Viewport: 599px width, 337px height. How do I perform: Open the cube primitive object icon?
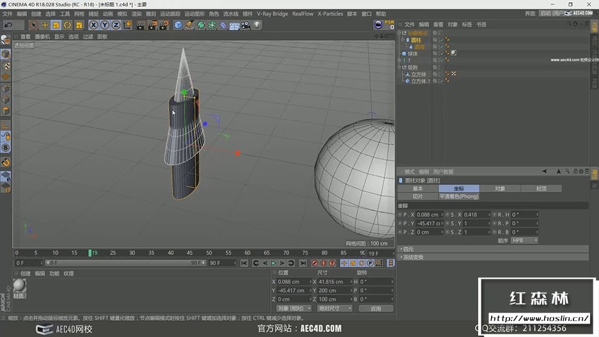(x=178, y=25)
